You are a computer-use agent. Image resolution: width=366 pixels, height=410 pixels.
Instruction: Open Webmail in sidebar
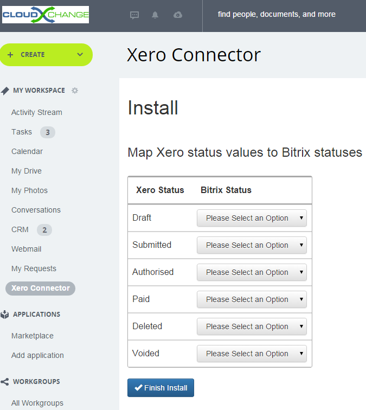[x=26, y=249]
